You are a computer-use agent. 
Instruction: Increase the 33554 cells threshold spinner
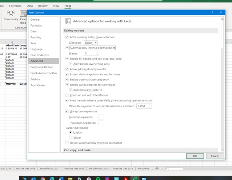pos(150,105)
